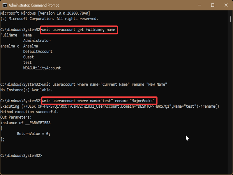
Task: Click the WDAGUtilityAccount row
Action: coord(42,68)
